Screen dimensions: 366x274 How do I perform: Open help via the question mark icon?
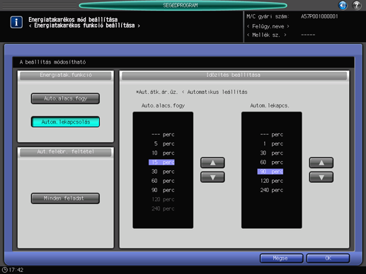click(x=357, y=5)
